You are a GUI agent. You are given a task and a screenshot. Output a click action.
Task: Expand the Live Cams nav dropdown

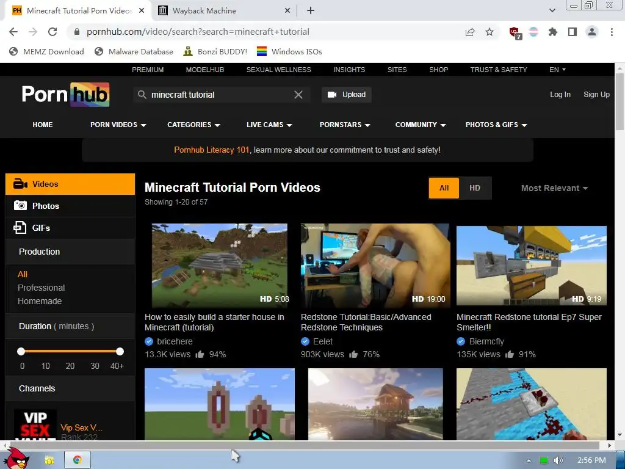269,125
